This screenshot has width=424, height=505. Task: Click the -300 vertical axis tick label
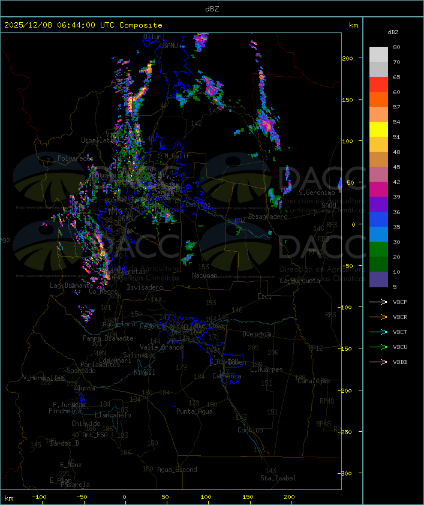345,473
